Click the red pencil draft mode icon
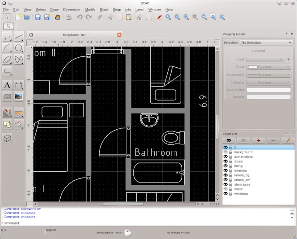Viewport: 297px width, 239px height. click(x=159, y=17)
